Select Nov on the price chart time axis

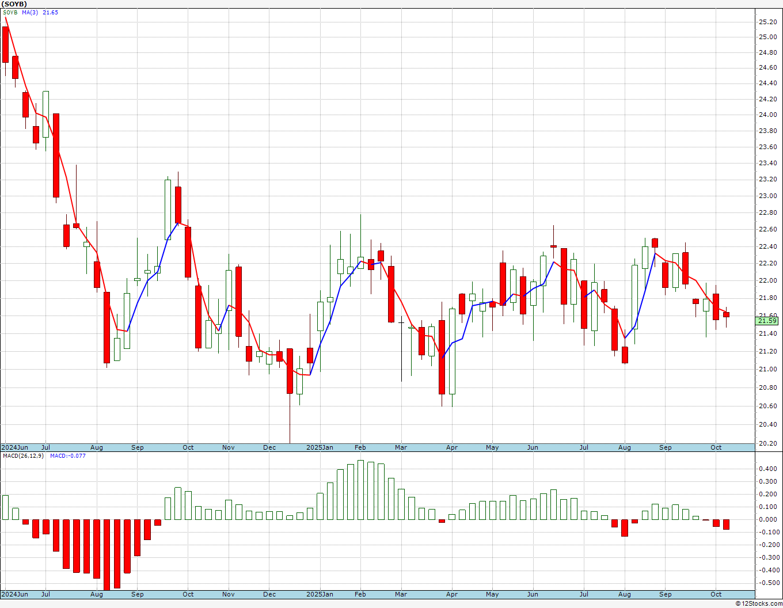coord(229,447)
